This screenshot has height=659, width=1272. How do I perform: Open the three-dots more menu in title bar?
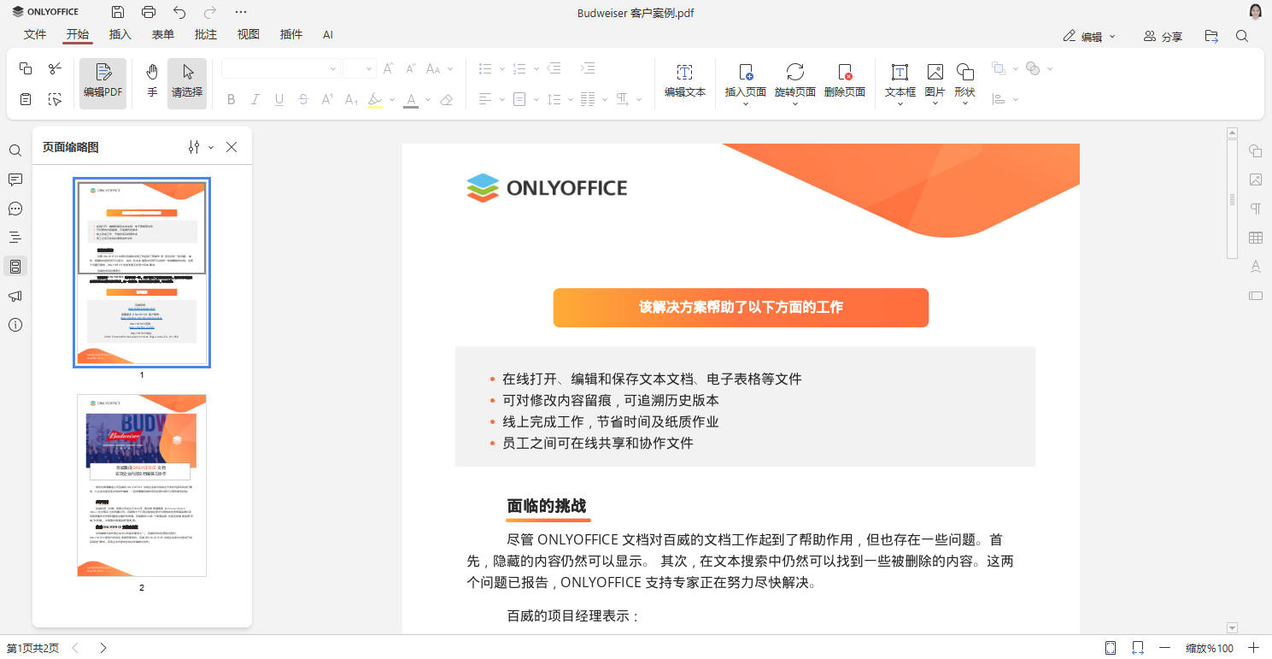(x=241, y=12)
